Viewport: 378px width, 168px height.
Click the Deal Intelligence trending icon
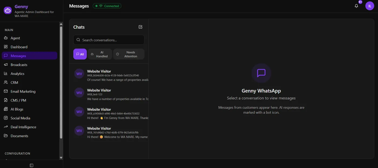(x=6, y=127)
